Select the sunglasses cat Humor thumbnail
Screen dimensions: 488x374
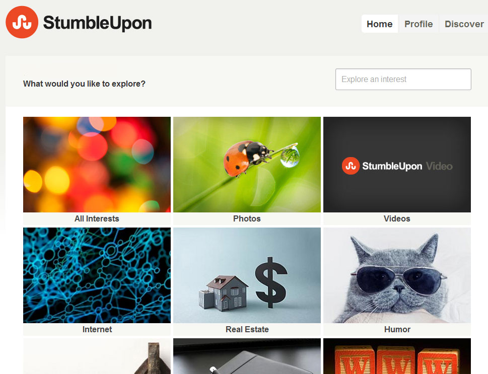coord(397,275)
